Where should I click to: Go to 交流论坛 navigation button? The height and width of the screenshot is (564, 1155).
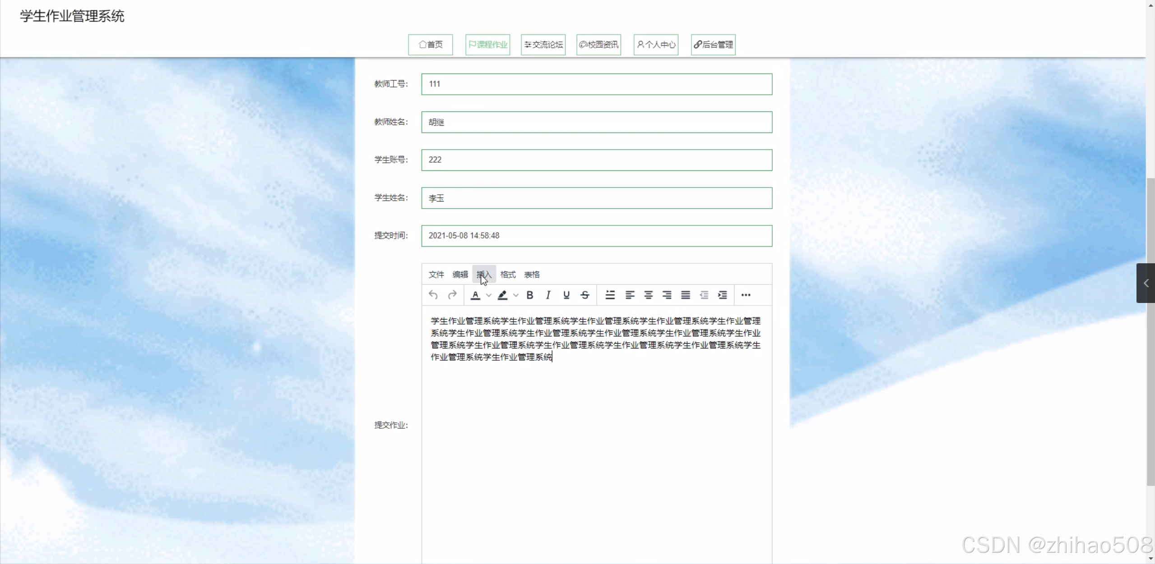tap(543, 45)
